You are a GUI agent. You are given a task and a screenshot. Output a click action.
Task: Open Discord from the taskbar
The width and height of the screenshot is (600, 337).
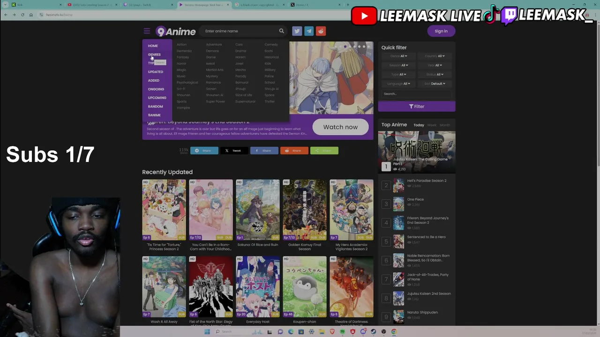click(363, 332)
